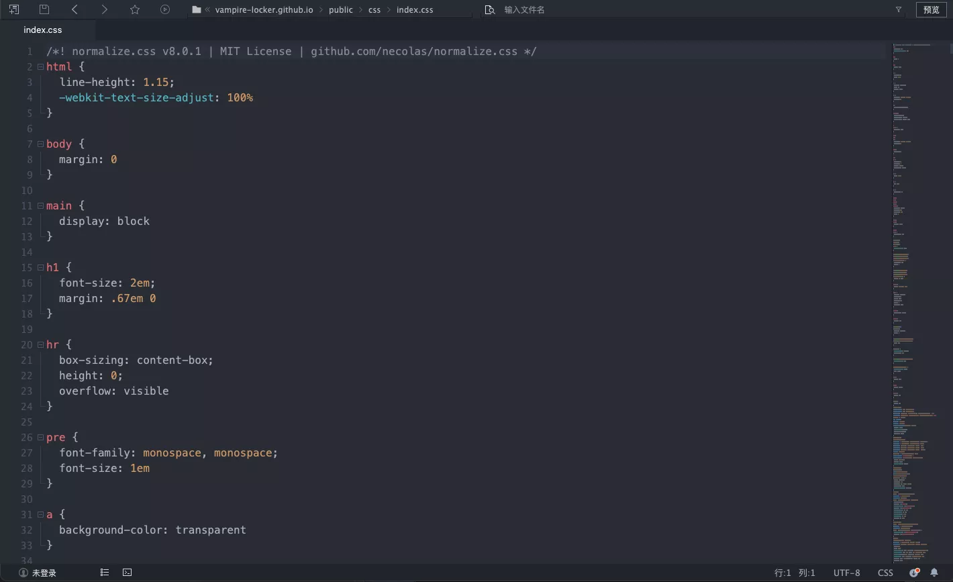
Task: Collapse the h1 rule fold marker
Action: 40,267
